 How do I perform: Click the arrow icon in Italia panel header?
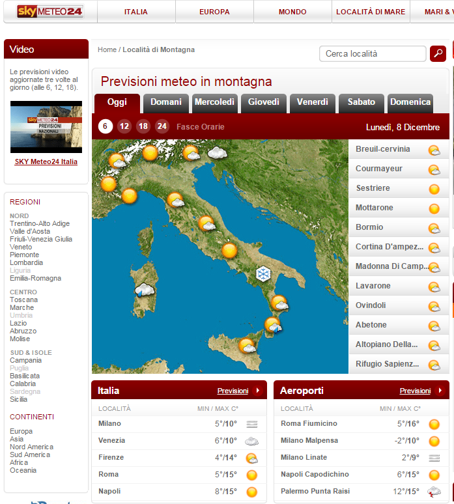257,391
